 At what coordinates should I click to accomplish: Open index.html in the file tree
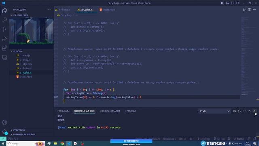[x=32, y=77]
